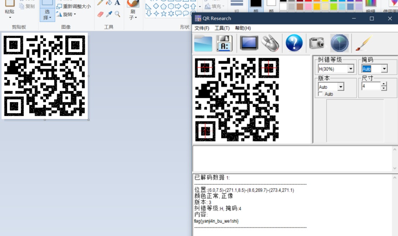Open the 填充 fill dropdown in Paint
The height and width of the screenshot is (236, 398).
[215, 6]
